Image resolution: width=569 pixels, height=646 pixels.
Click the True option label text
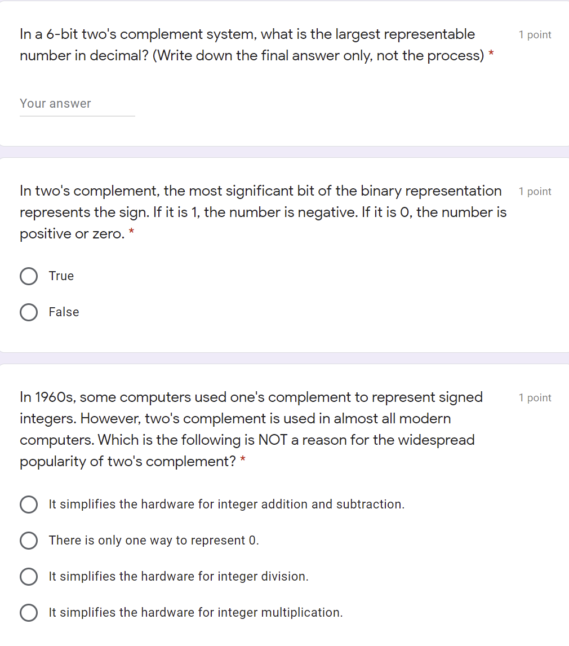[61, 276]
